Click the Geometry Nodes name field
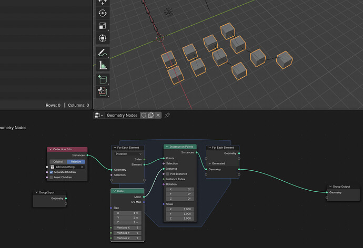This screenshot has height=248, width=363. (122, 115)
